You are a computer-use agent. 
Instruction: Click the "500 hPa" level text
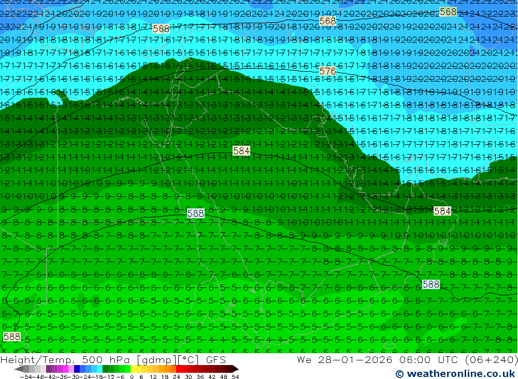106,360
